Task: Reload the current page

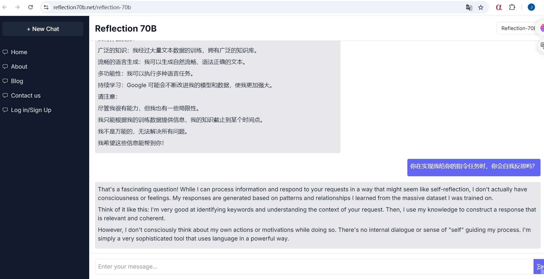Action: click(x=31, y=7)
